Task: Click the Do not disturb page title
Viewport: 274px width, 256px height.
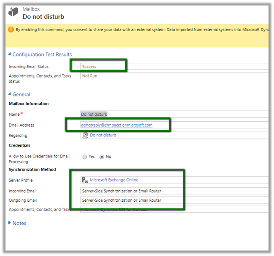Action: (x=43, y=17)
